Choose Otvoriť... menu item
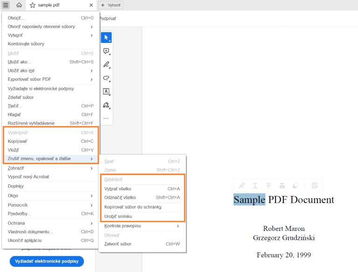Viewport: 358px width, 272px height. [50, 18]
